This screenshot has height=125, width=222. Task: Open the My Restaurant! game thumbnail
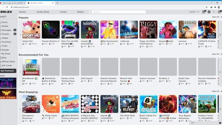[x=109, y=30]
